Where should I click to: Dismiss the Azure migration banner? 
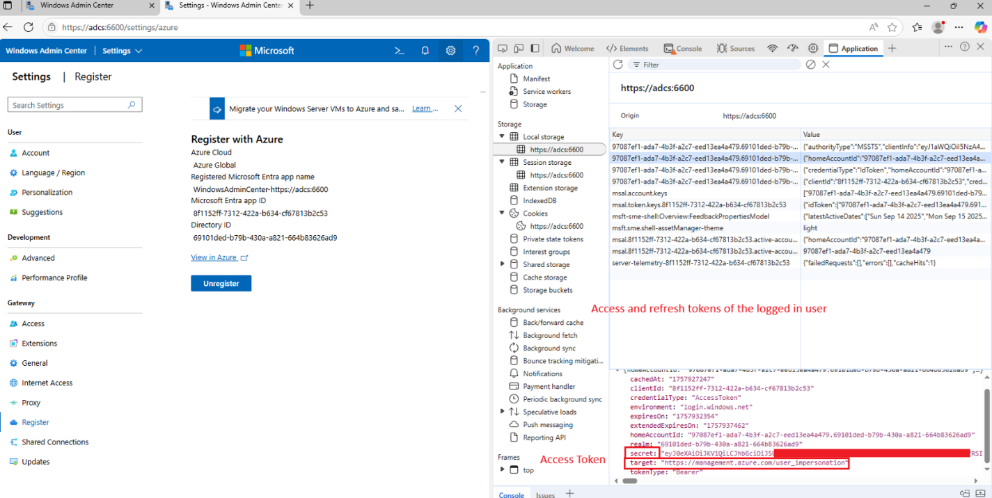point(458,109)
